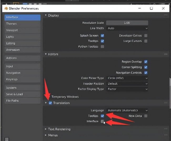Grab the Translation panel drag handle
The width and height of the screenshot is (171, 141).
(x=166, y=103)
